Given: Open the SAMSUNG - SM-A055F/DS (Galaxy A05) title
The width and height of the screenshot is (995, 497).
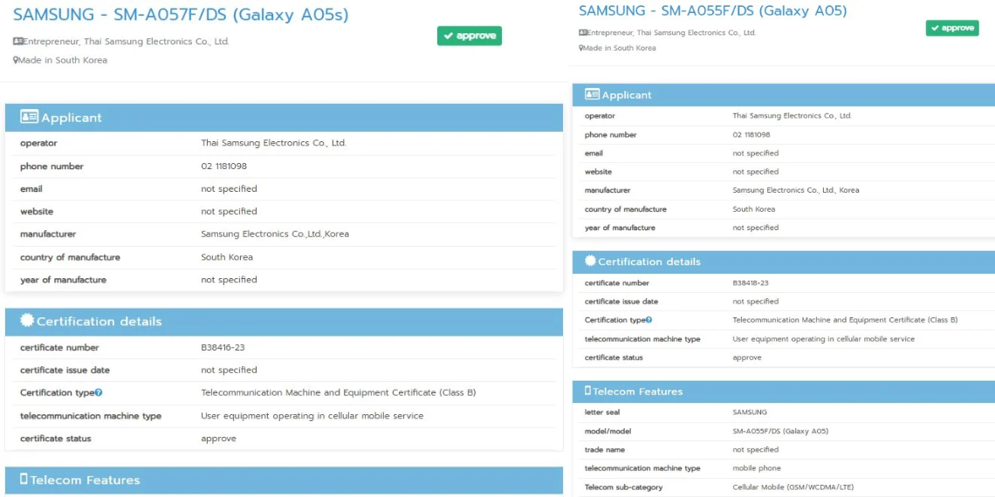Looking at the screenshot, I should tap(712, 10).
